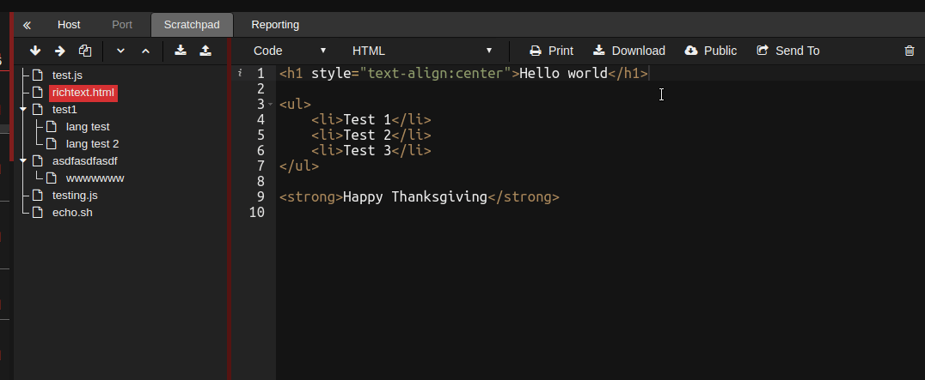Open the lang test file
This screenshot has height=380, width=925.
coord(88,126)
